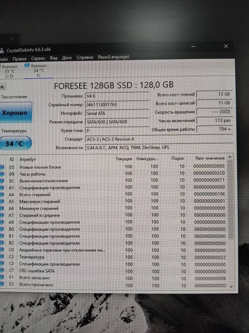Screen dimensions: 249x333
Task: Click status circle for attribute A4
Action: click(x=2, y=195)
